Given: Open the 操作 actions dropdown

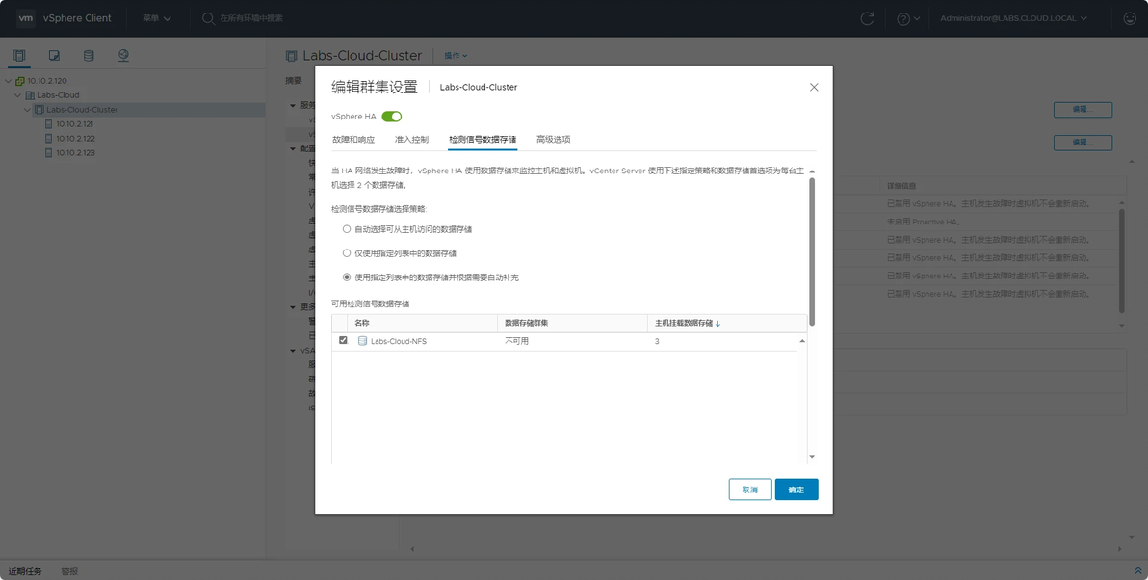Looking at the screenshot, I should coord(456,56).
